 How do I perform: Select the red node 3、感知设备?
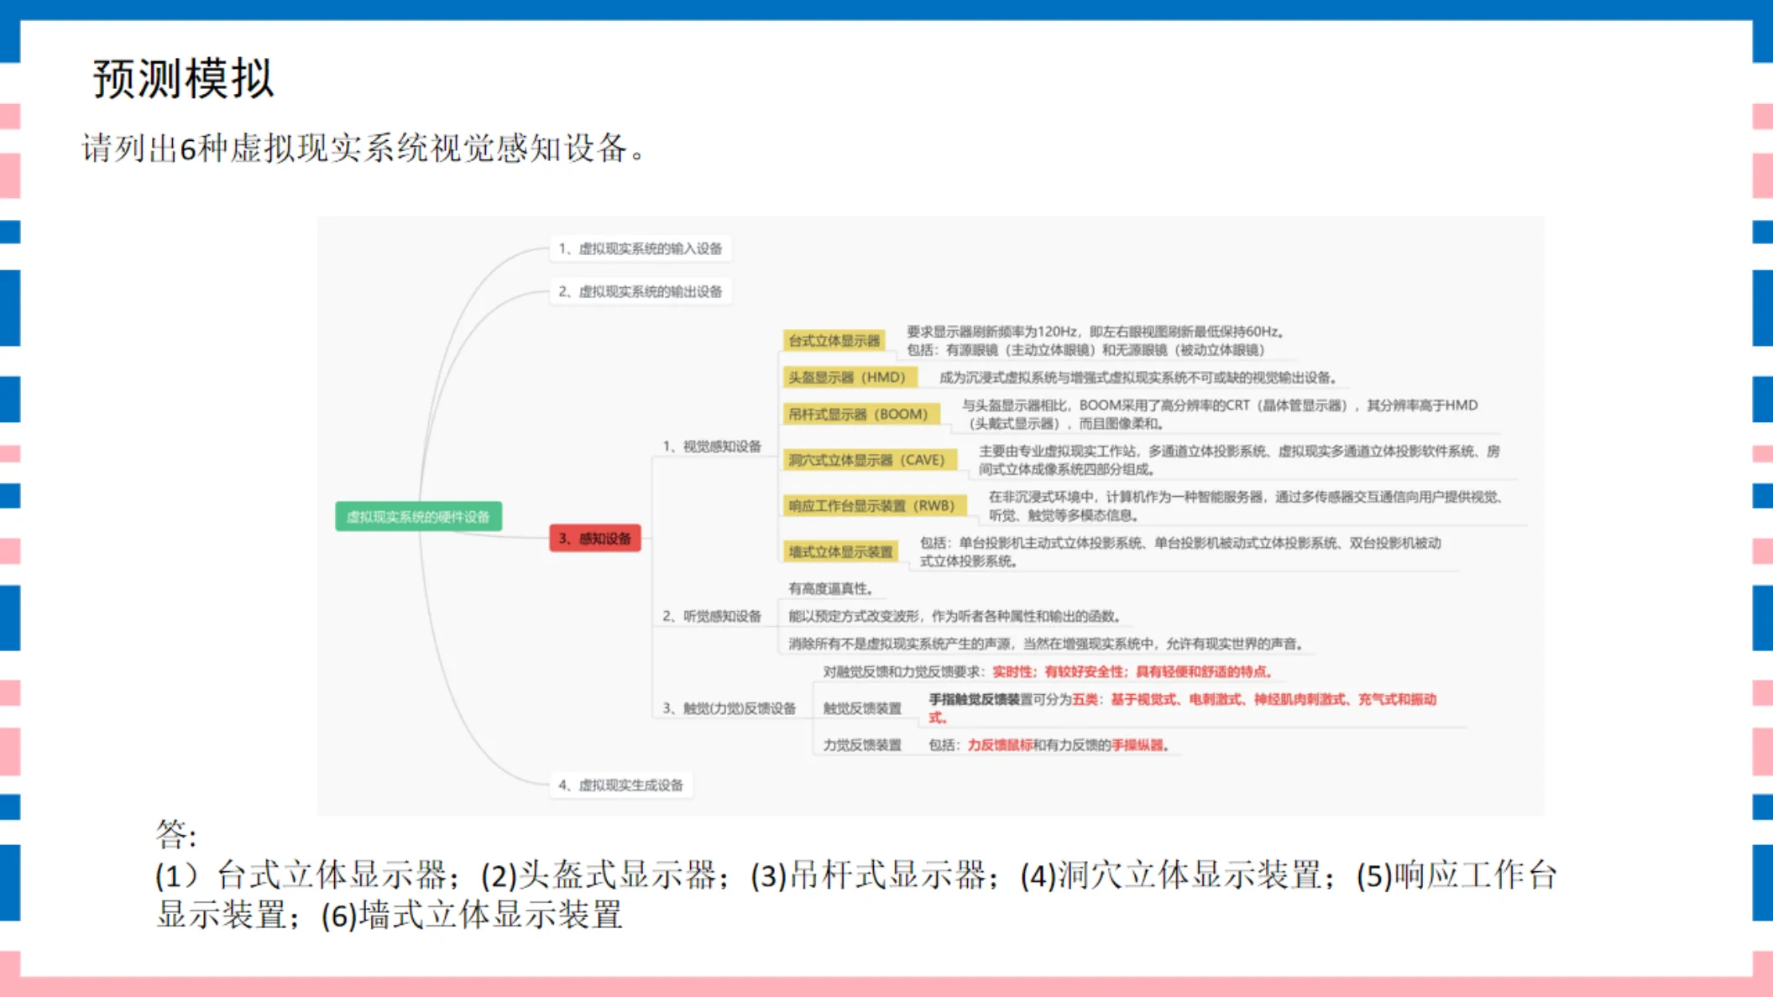coord(595,538)
